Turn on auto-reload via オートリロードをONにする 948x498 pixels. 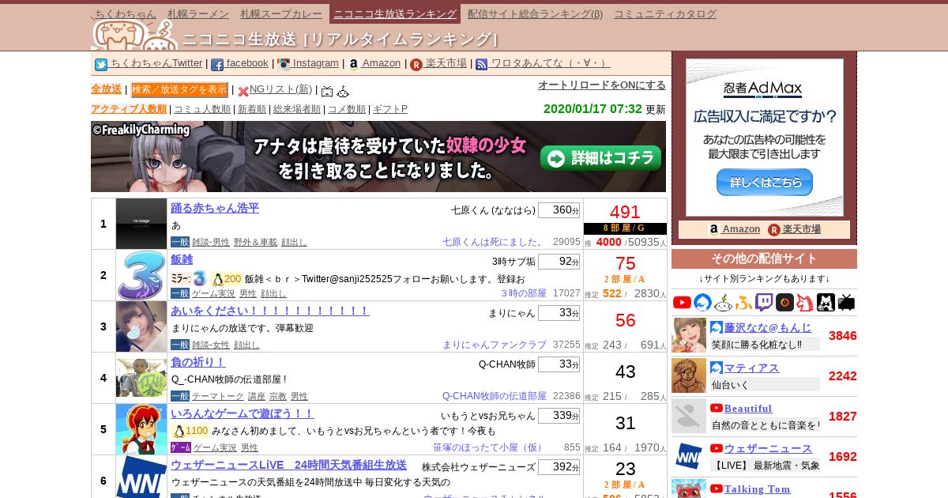pos(602,85)
